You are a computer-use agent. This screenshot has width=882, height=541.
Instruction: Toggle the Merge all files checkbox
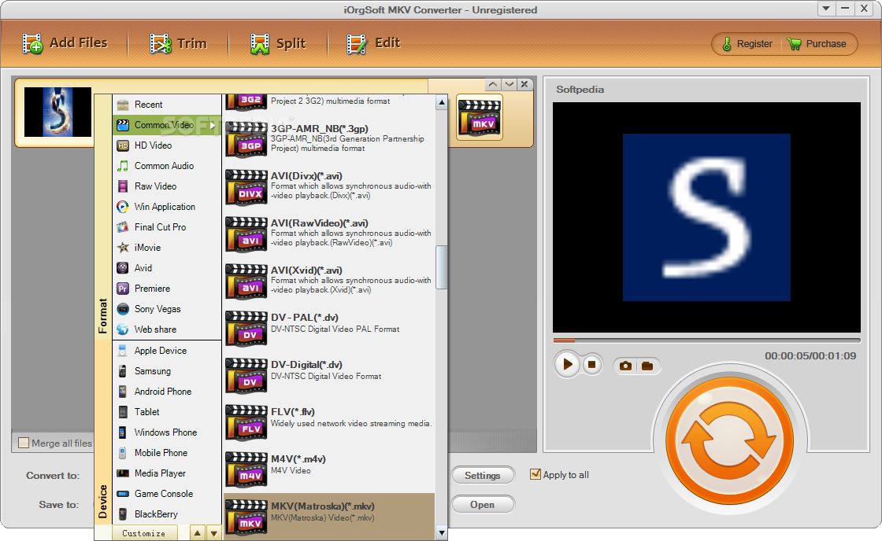click(24, 443)
